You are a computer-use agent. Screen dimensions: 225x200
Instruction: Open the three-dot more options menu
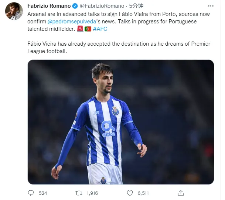coord(211,6)
